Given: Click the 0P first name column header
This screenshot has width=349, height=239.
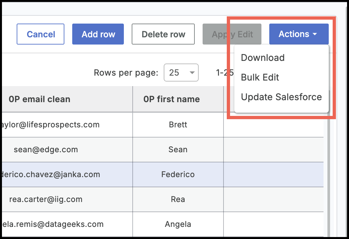Looking at the screenshot, I should pos(172,99).
